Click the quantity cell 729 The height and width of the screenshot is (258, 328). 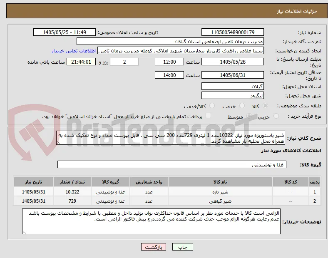coord(72,201)
